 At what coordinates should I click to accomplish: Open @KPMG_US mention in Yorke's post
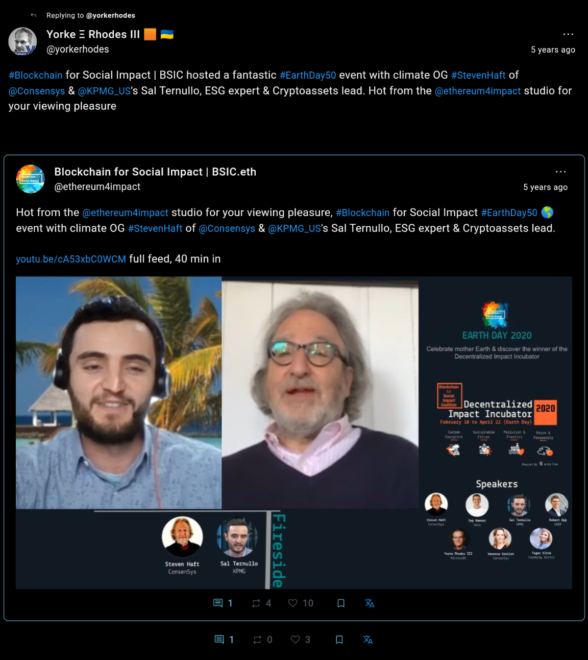(104, 91)
